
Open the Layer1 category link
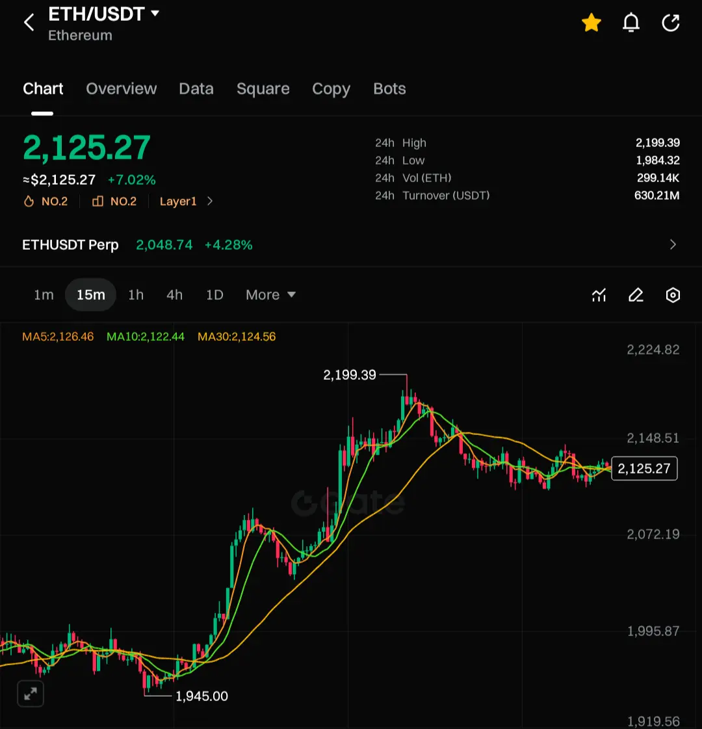[x=178, y=202]
